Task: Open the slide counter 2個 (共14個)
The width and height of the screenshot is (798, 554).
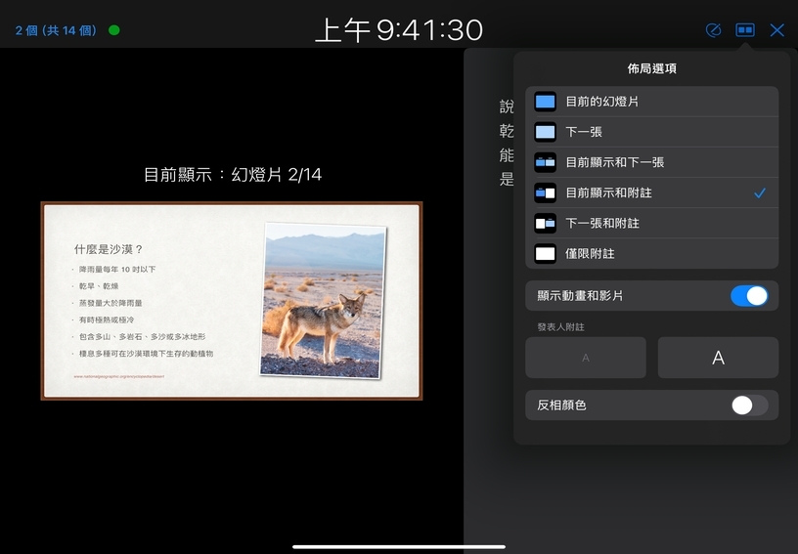Action: (x=56, y=30)
